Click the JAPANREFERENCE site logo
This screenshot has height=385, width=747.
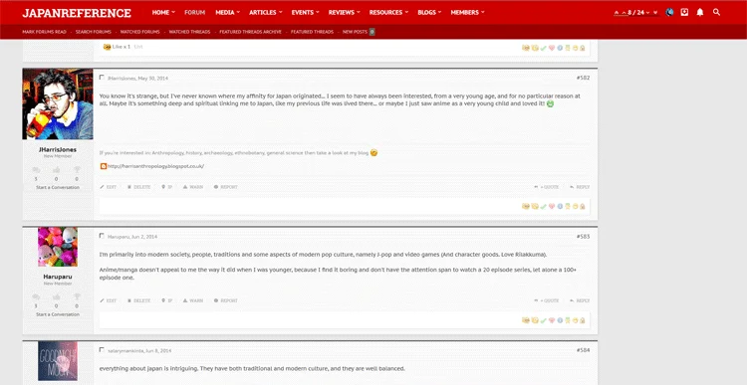click(77, 13)
